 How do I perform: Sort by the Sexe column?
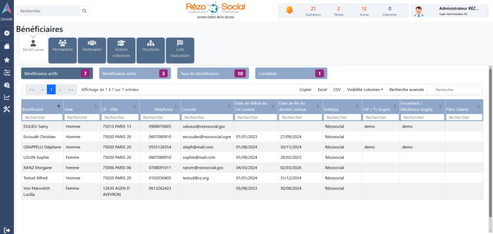(82, 106)
